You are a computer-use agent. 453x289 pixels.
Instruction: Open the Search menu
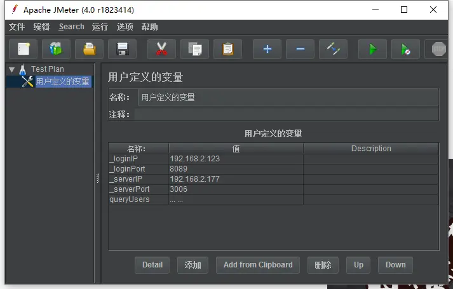71,27
